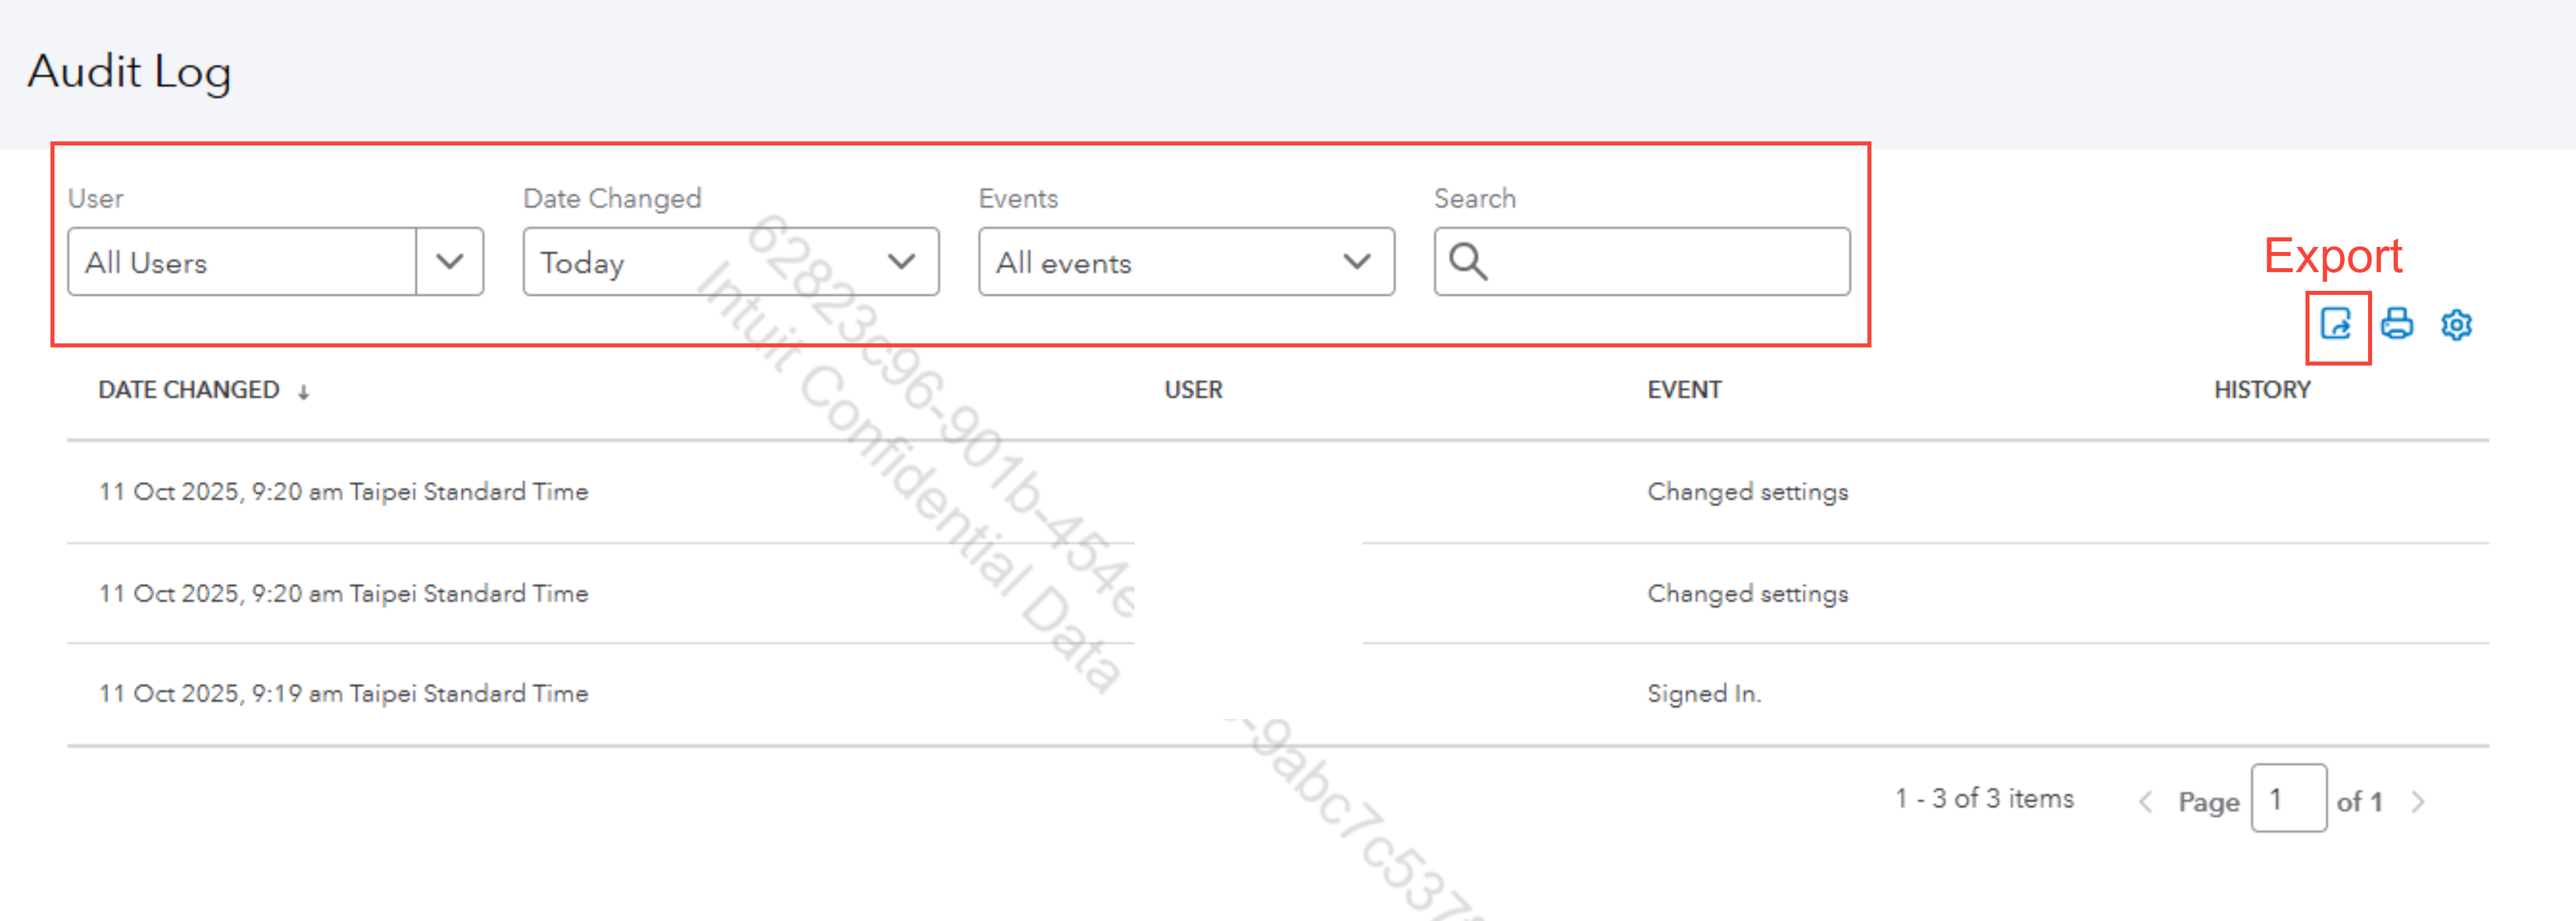
Task: Go to the next page arrow
Action: (x=2418, y=802)
